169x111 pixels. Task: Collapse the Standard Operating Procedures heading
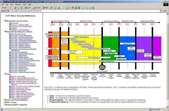pos(19,32)
